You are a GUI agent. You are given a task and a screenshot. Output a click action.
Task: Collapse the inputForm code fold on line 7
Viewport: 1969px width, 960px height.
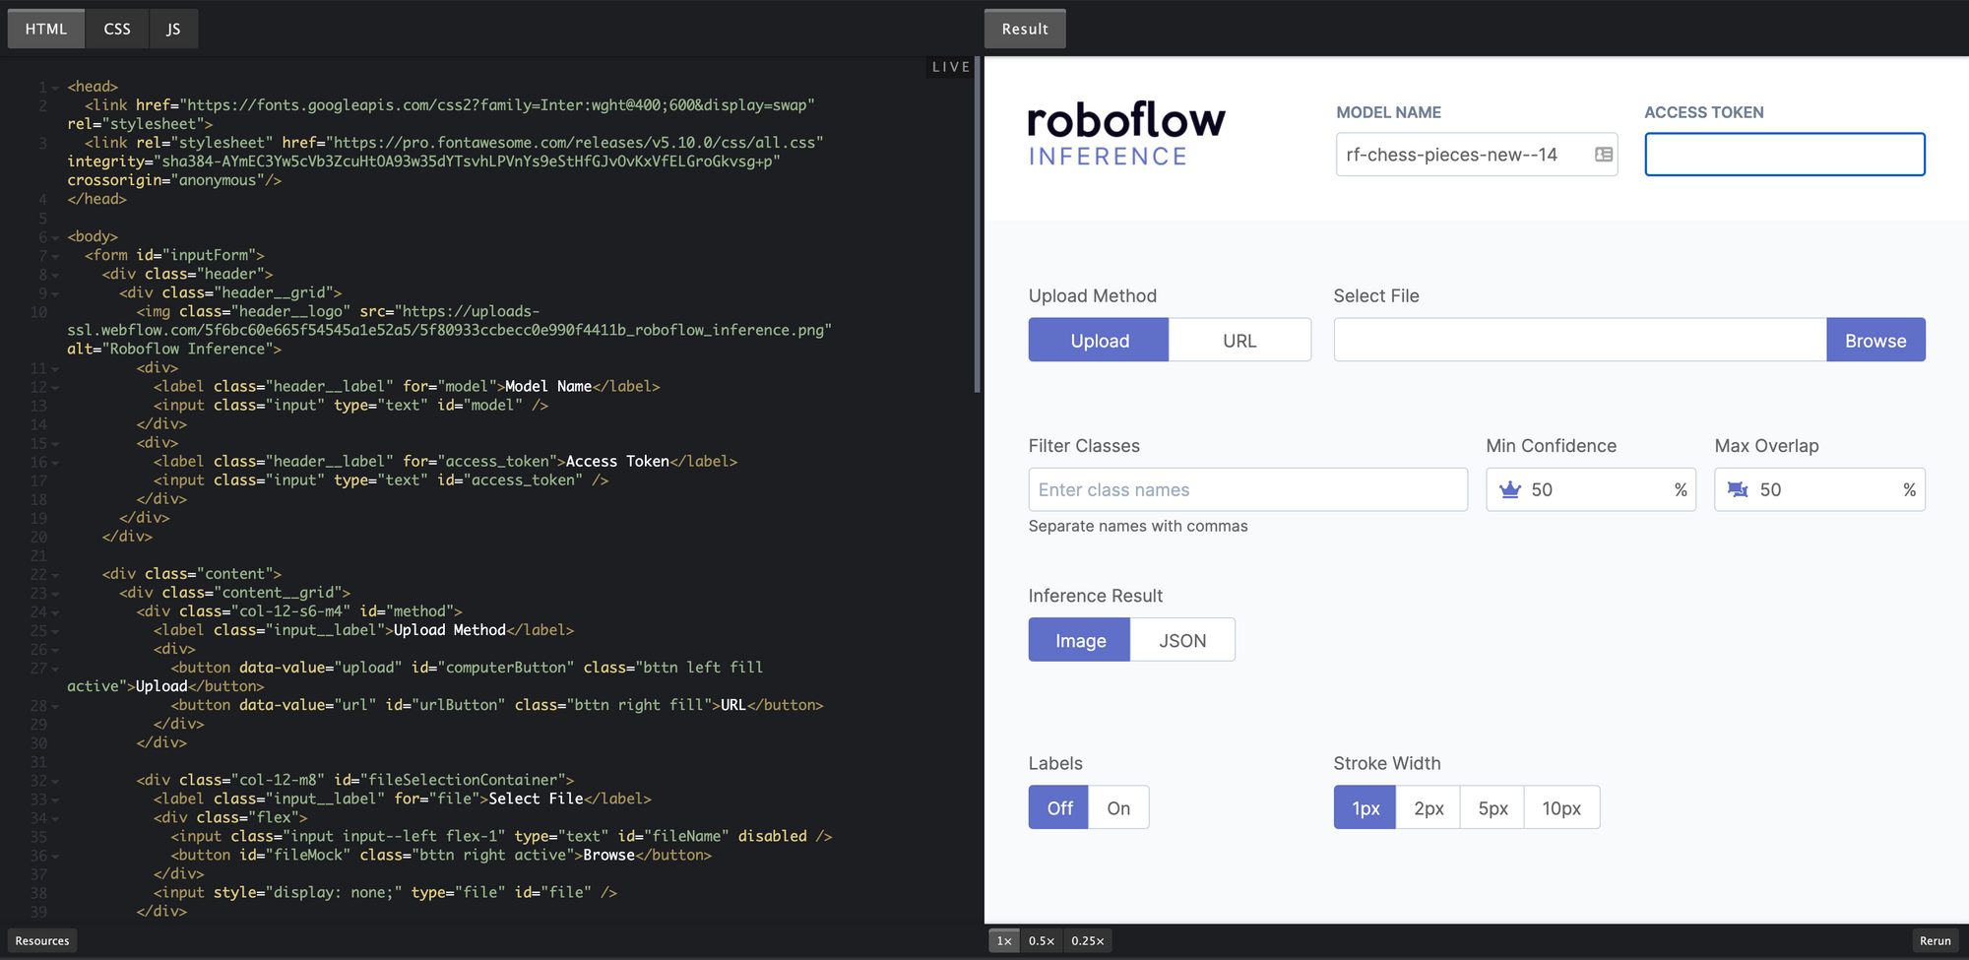point(55,255)
